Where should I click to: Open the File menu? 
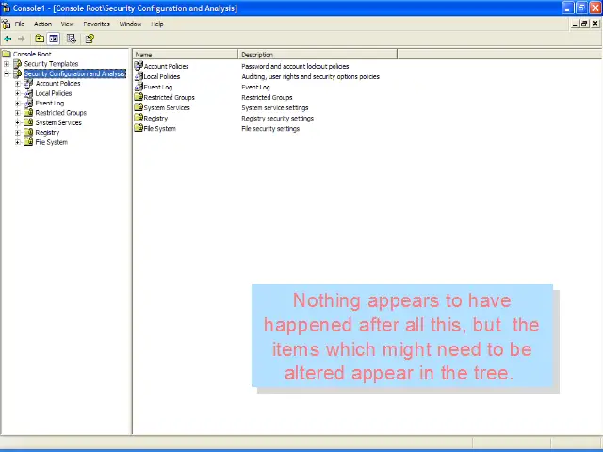click(20, 24)
